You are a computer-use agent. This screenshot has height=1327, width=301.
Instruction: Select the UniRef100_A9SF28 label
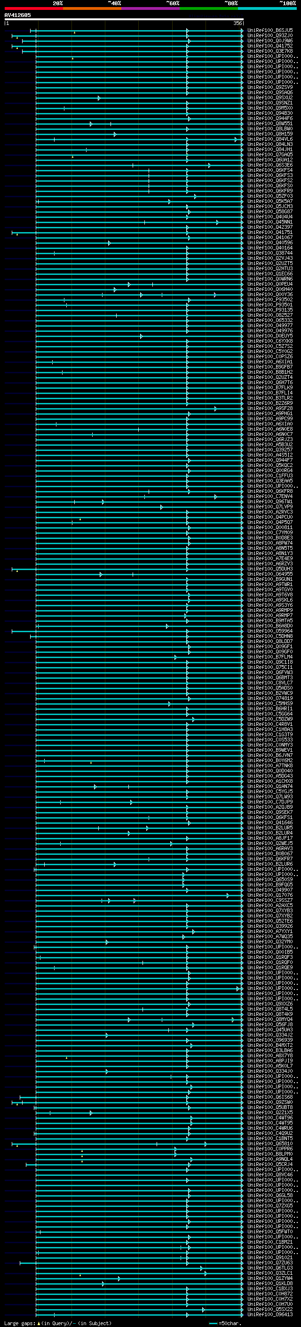coord(270,409)
